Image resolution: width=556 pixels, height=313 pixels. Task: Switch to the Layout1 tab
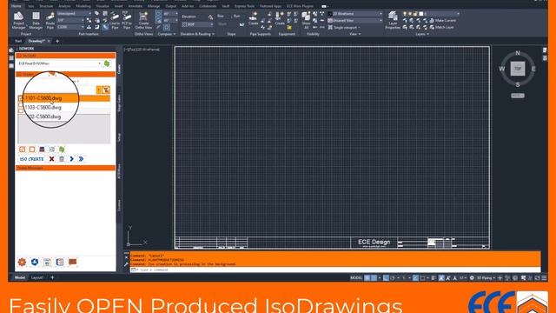point(37,277)
